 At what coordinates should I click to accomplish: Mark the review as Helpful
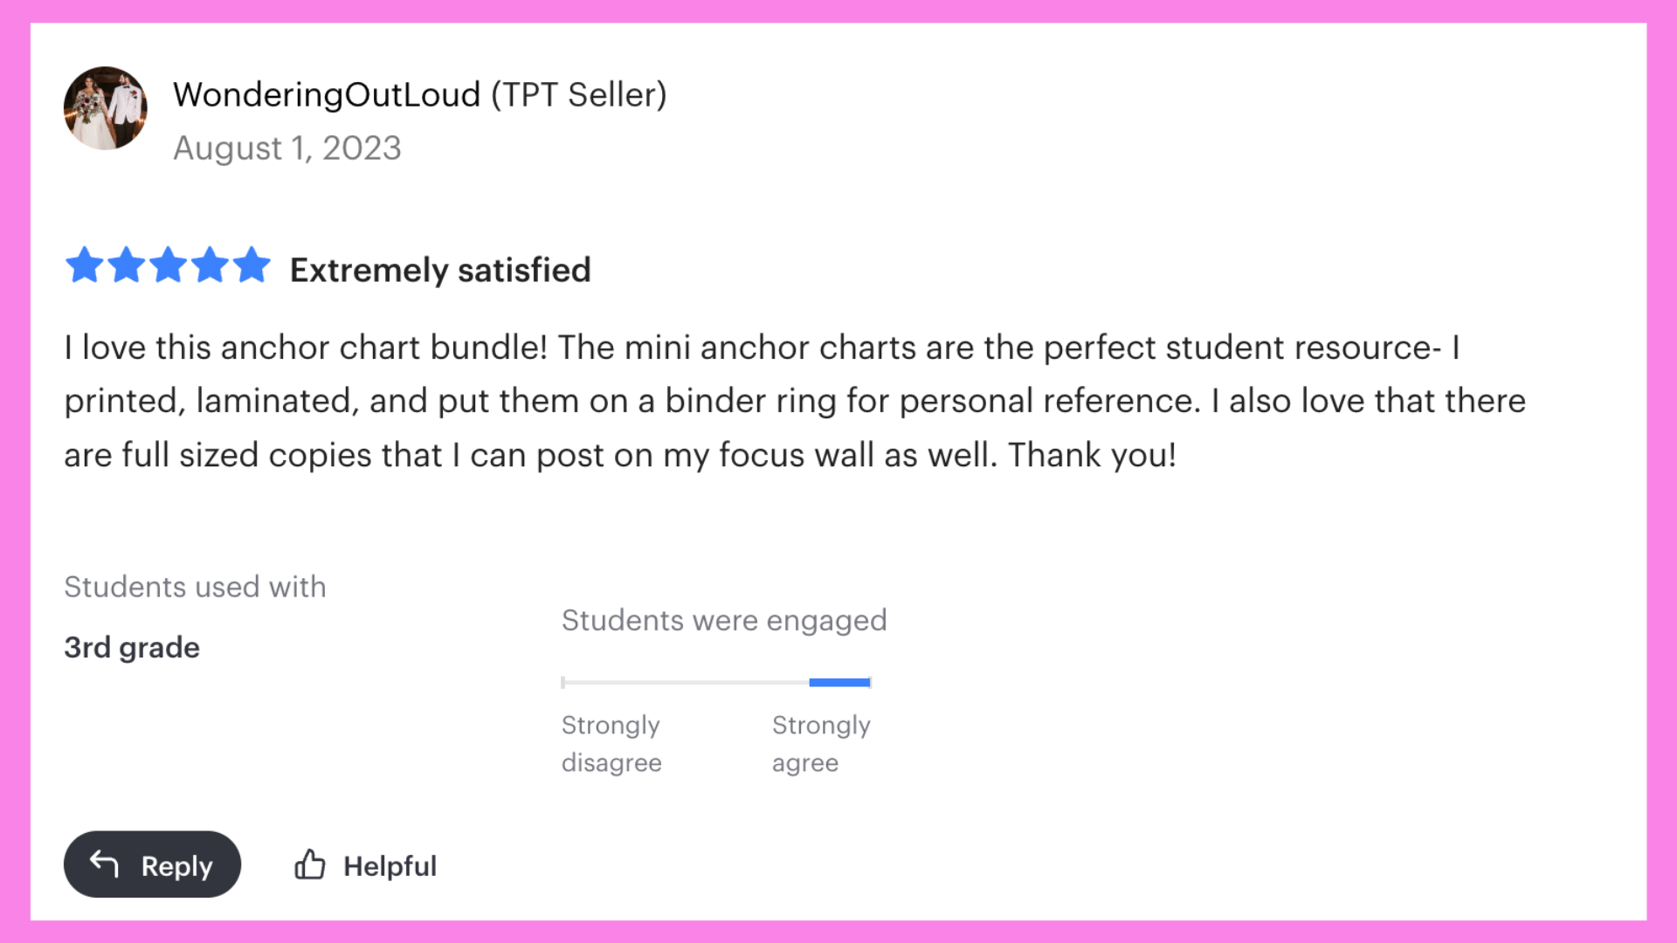coord(389,866)
